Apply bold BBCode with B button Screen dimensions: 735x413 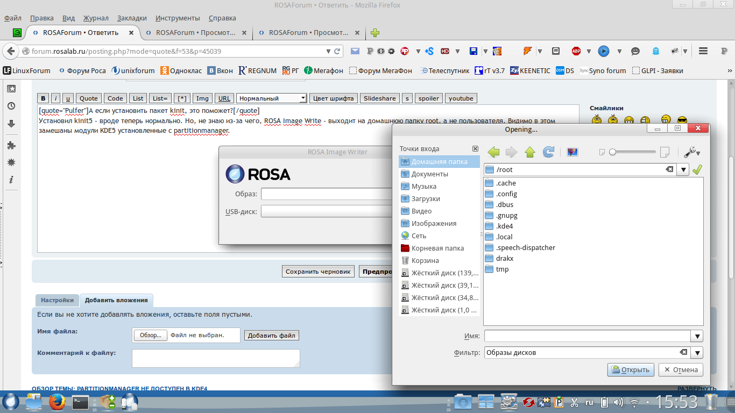44,98
